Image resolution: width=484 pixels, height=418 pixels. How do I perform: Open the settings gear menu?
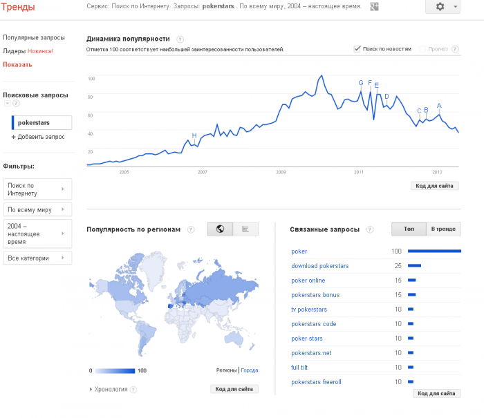(443, 6)
